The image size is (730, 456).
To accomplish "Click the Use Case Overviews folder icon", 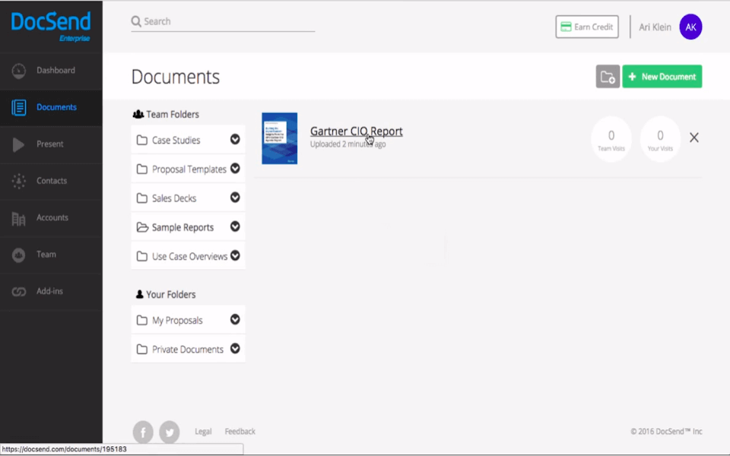I will click(x=142, y=256).
